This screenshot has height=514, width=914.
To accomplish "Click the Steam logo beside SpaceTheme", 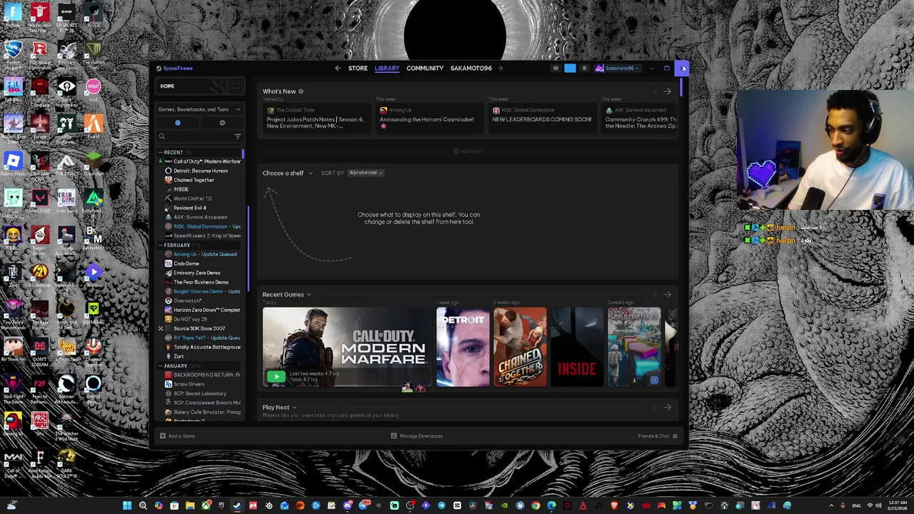I will pyautogui.click(x=159, y=69).
